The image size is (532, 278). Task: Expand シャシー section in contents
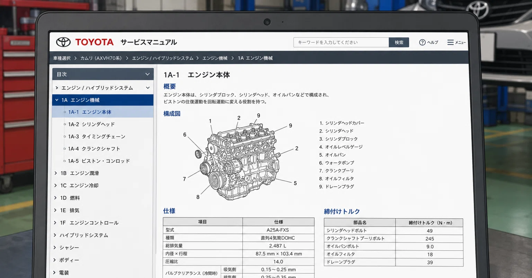[55, 248]
